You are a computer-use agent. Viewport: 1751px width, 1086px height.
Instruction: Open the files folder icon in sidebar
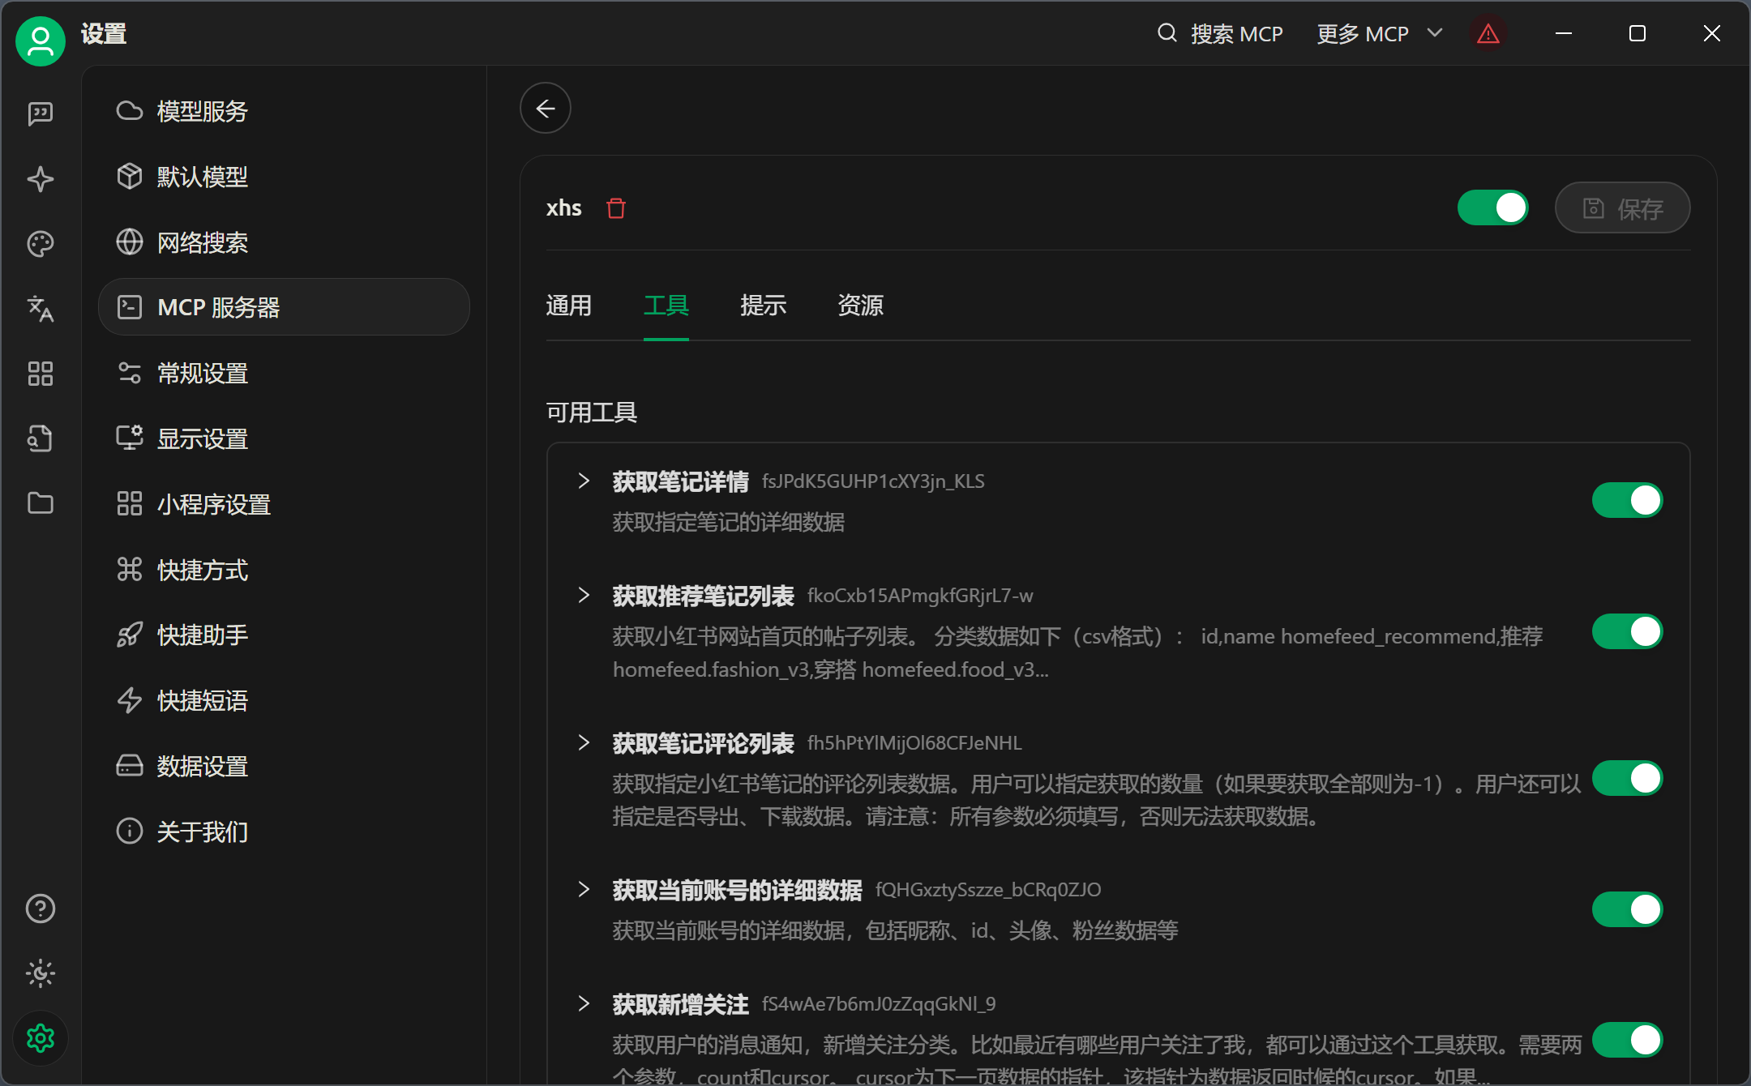coord(41,503)
